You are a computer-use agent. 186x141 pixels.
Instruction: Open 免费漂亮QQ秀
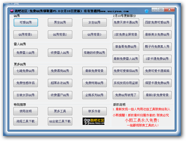(x=60, y=71)
